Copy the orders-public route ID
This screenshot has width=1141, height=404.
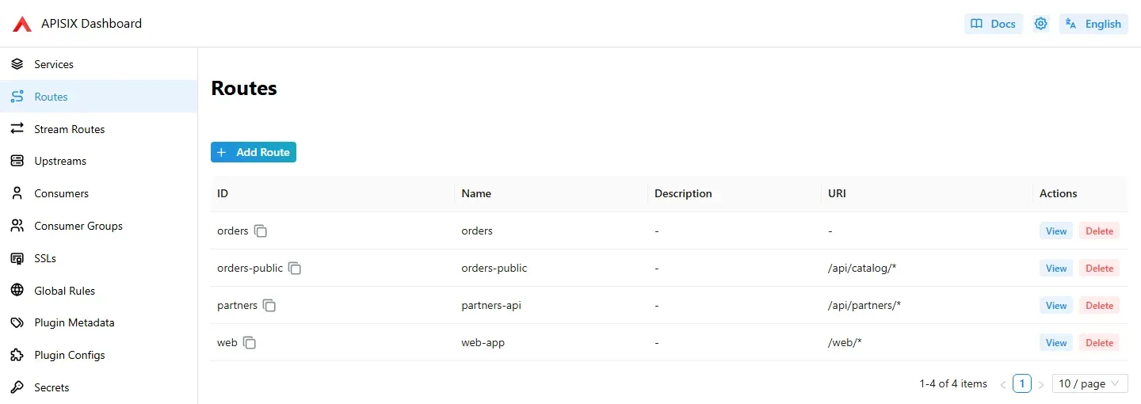[x=295, y=269]
